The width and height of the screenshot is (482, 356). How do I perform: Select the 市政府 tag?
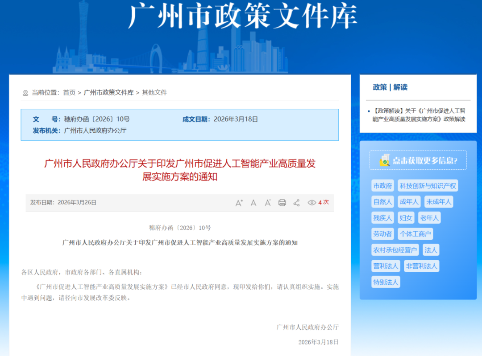[x=382, y=186]
